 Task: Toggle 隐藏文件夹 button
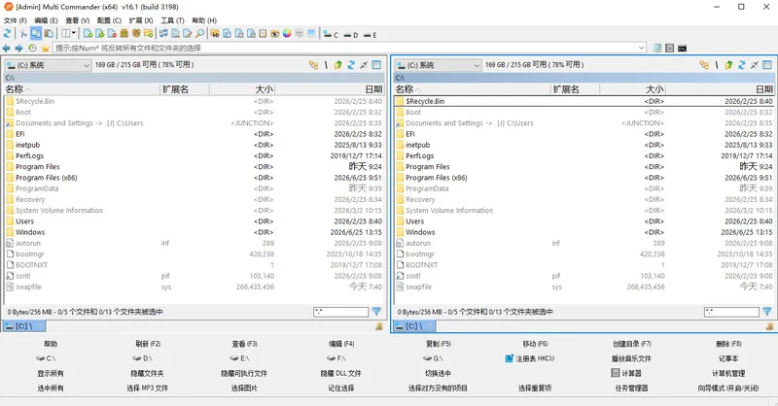(148, 373)
